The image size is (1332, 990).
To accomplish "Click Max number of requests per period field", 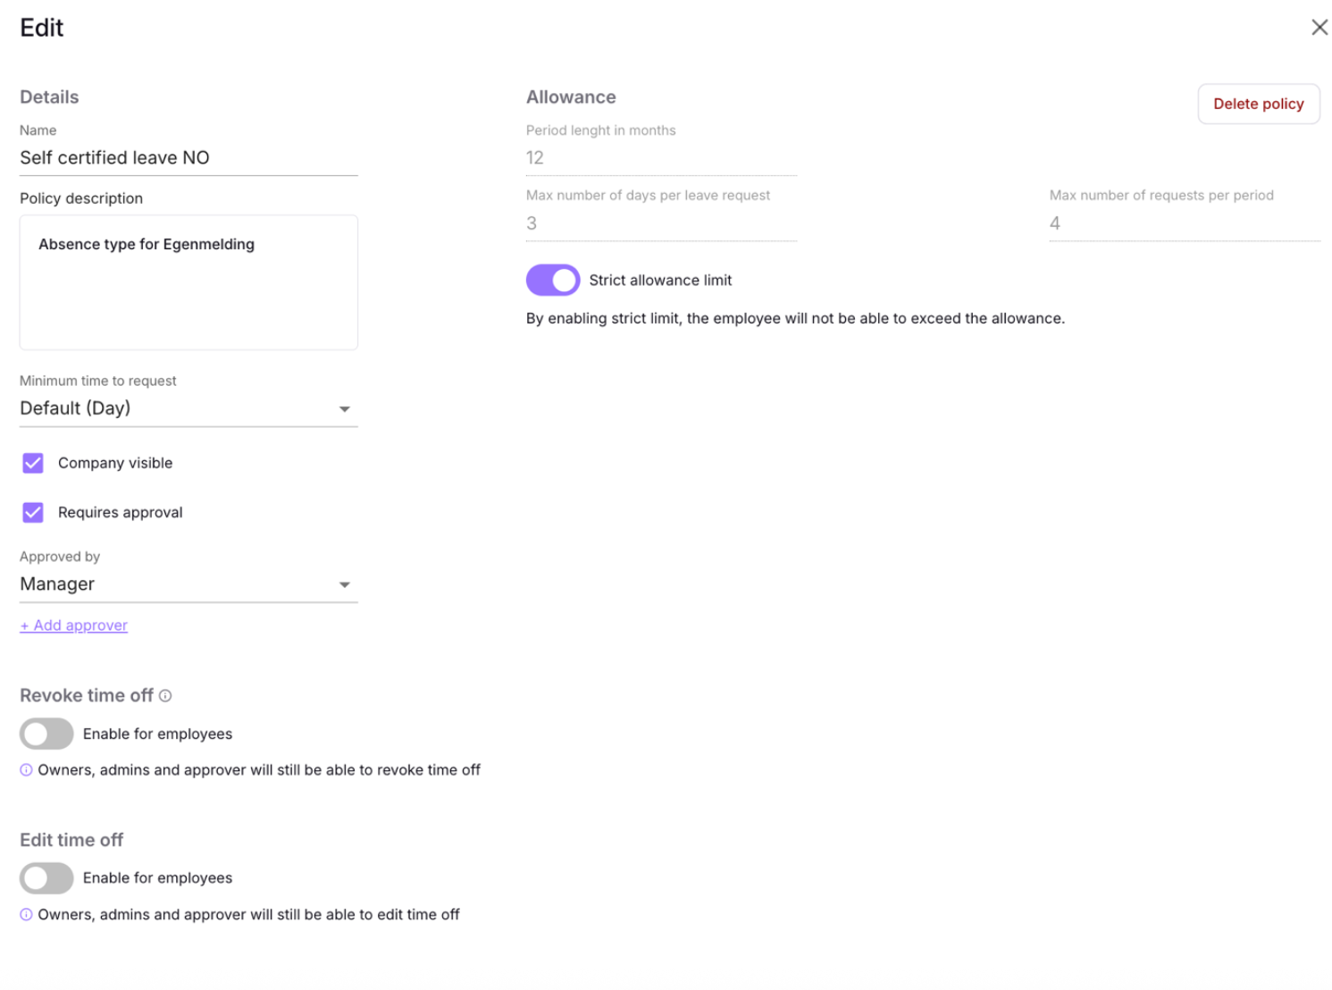I will [1185, 223].
